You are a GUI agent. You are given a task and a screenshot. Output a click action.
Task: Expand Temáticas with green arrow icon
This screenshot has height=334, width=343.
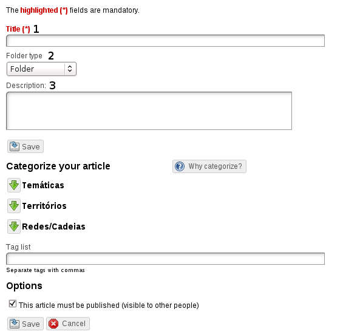14,185
